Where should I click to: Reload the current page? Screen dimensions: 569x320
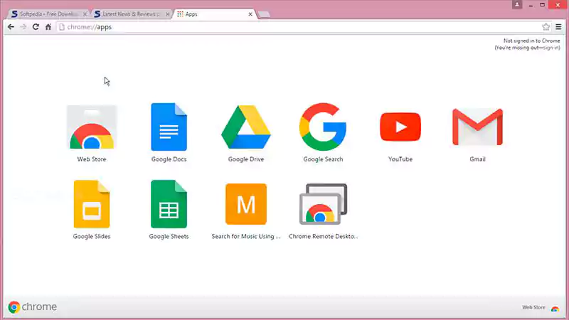click(x=36, y=27)
